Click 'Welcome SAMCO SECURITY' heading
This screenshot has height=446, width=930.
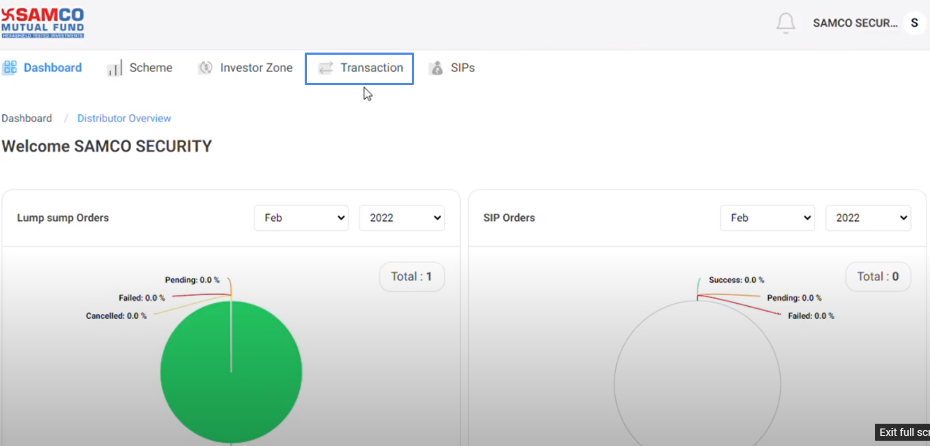click(x=107, y=146)
